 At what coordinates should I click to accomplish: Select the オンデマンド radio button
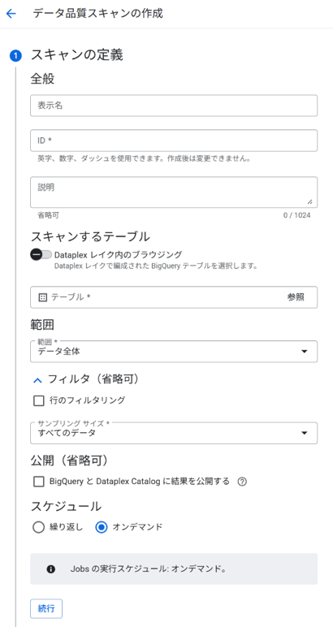tap(102, 527)
